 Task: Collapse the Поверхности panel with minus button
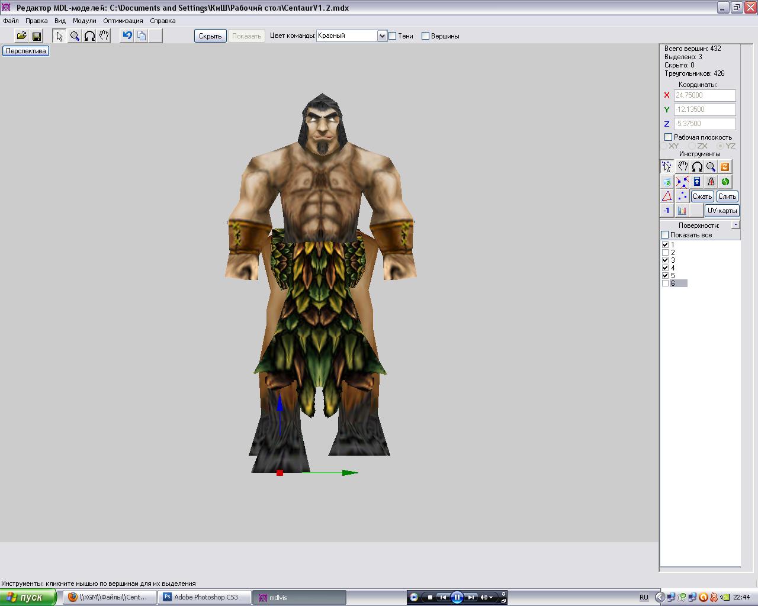[x=735, y=225]
